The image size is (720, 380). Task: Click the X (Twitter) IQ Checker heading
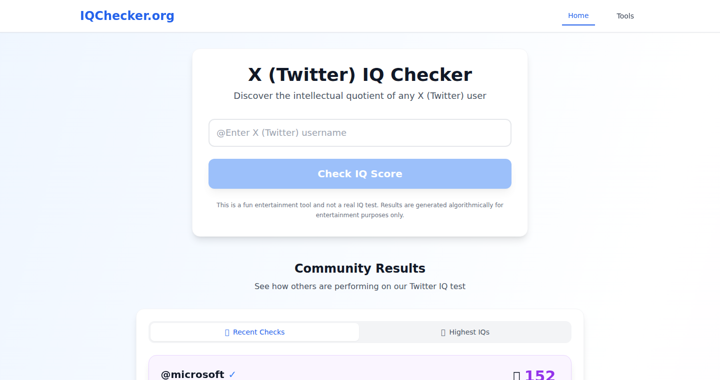360,75
